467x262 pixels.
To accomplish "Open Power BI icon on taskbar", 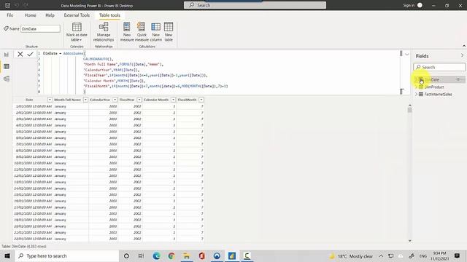I will pyautogui.click(x=232, y=255).
